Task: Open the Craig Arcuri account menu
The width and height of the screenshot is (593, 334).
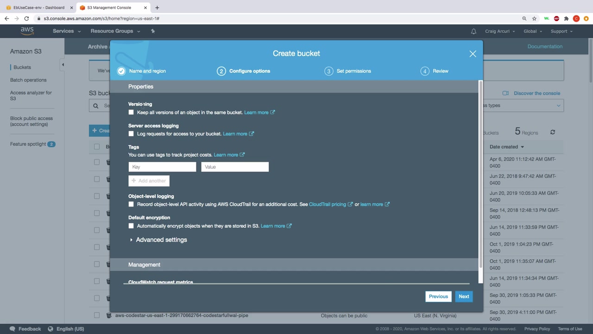Action: point(500,31)
